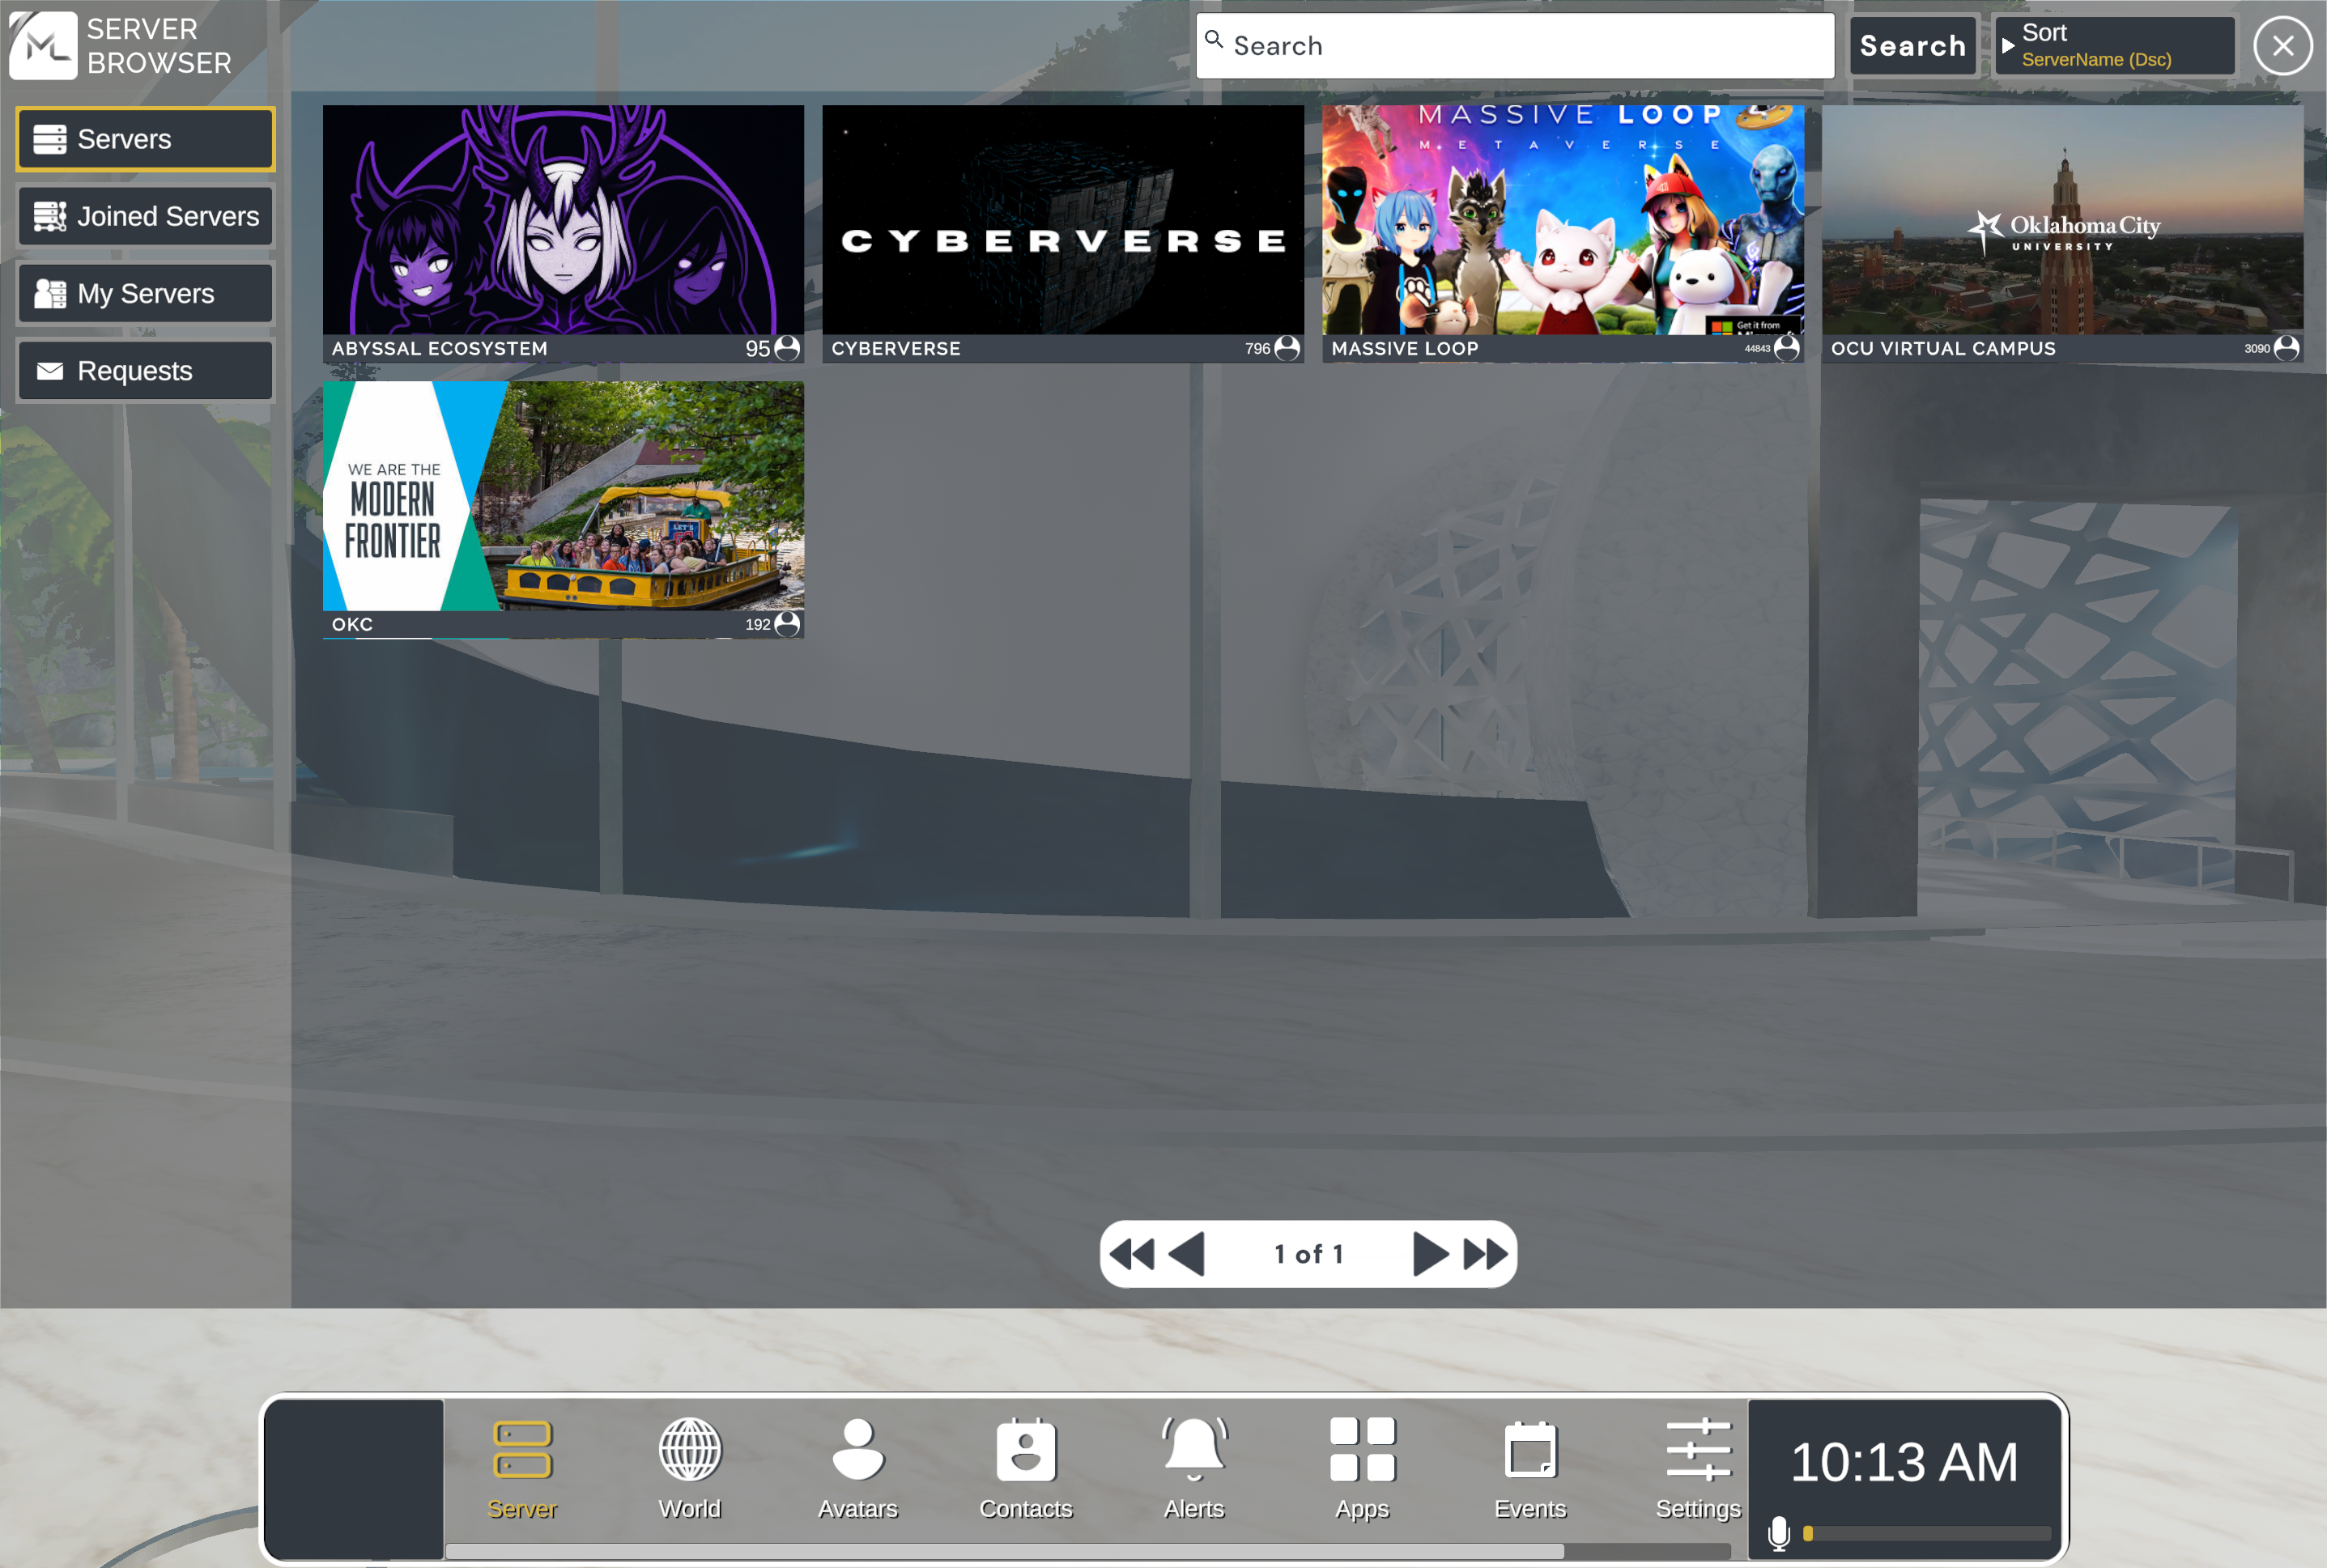This screenshot has height=1568, width=2327.
Task: Click the microphone level slider
Action: (x=1926, y=1533)
